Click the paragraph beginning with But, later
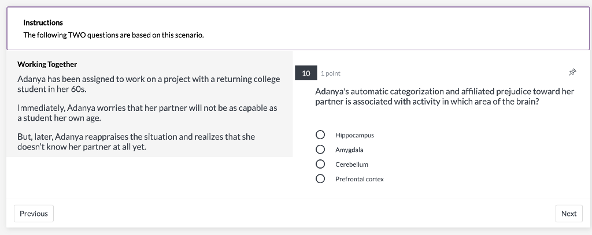This screenshot has width=592, height=235. 136,141
